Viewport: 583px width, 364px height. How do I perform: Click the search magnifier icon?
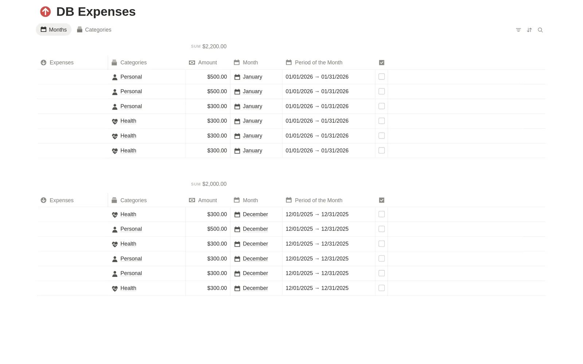540,30
